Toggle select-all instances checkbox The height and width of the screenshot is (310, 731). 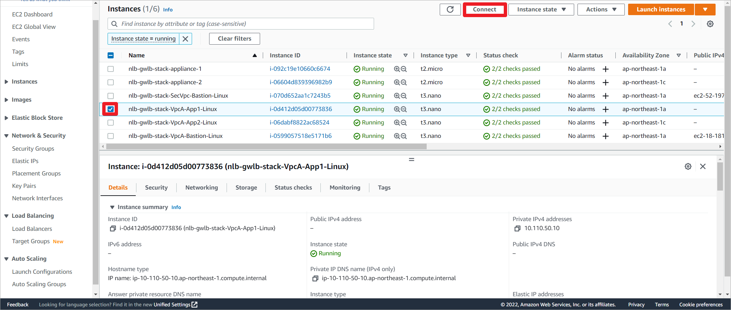click(x=111, y=55)
